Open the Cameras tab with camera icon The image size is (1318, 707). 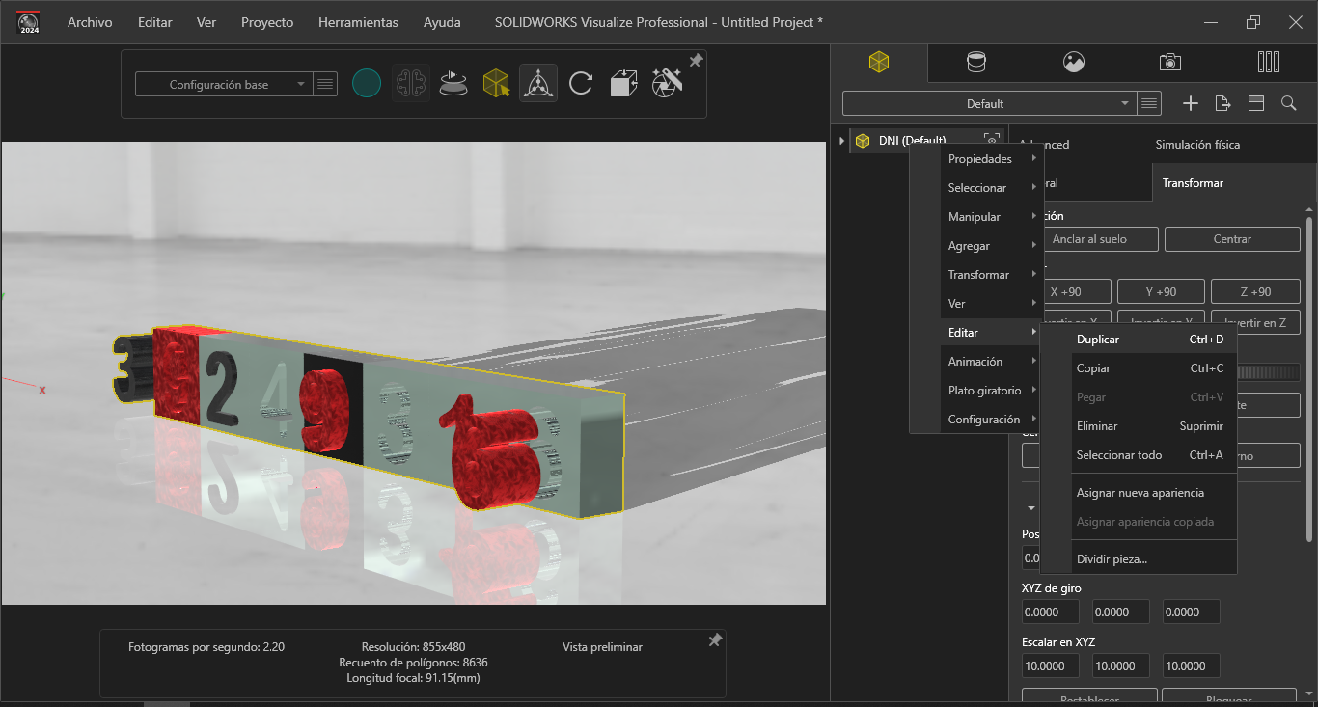[x=1169, y=63]
